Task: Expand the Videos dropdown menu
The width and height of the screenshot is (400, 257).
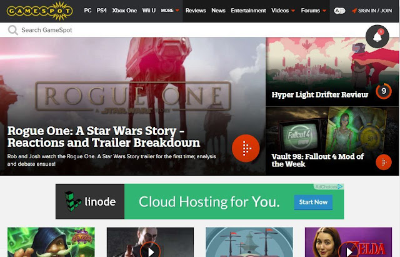Action: click(x=283, y=11)
